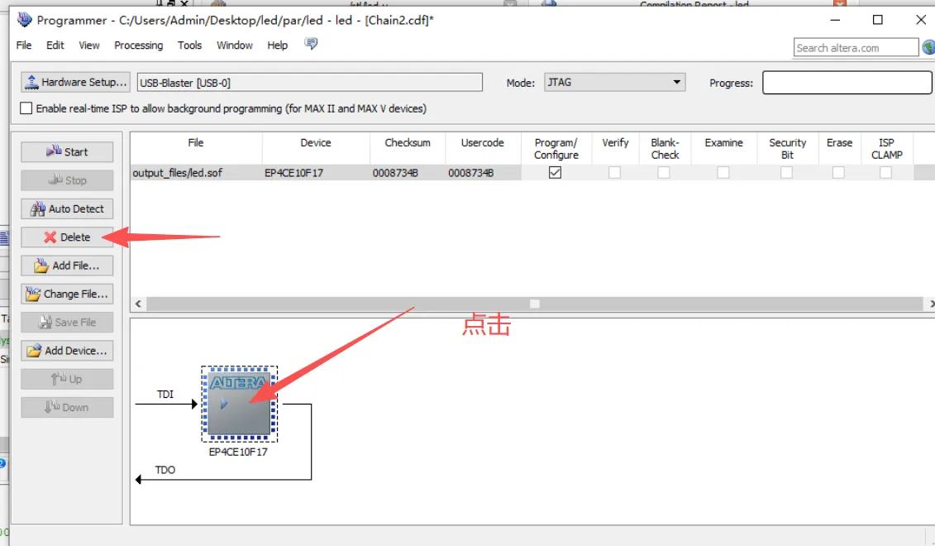935x546 pixels.
Task: Enable Examine for led.sof
Action: [723, 172]
